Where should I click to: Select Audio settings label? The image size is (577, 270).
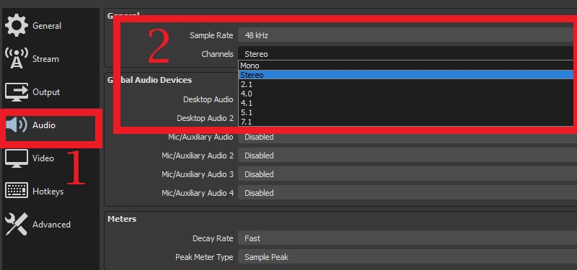tap(44, 125)
